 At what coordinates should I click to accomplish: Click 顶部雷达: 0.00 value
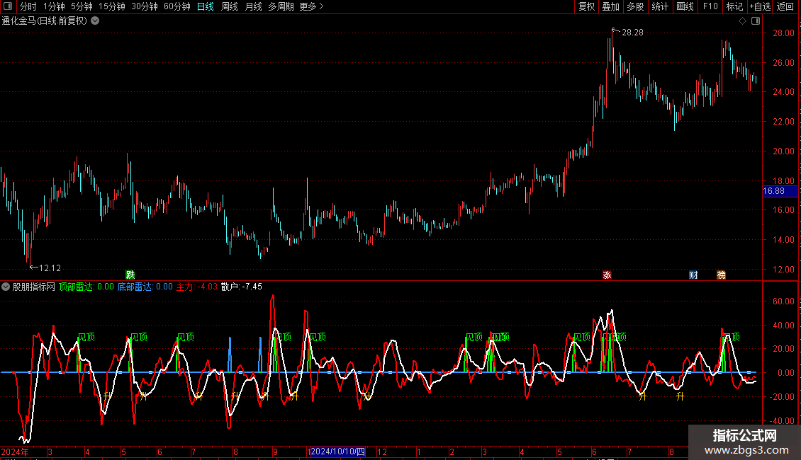point(86,287)
